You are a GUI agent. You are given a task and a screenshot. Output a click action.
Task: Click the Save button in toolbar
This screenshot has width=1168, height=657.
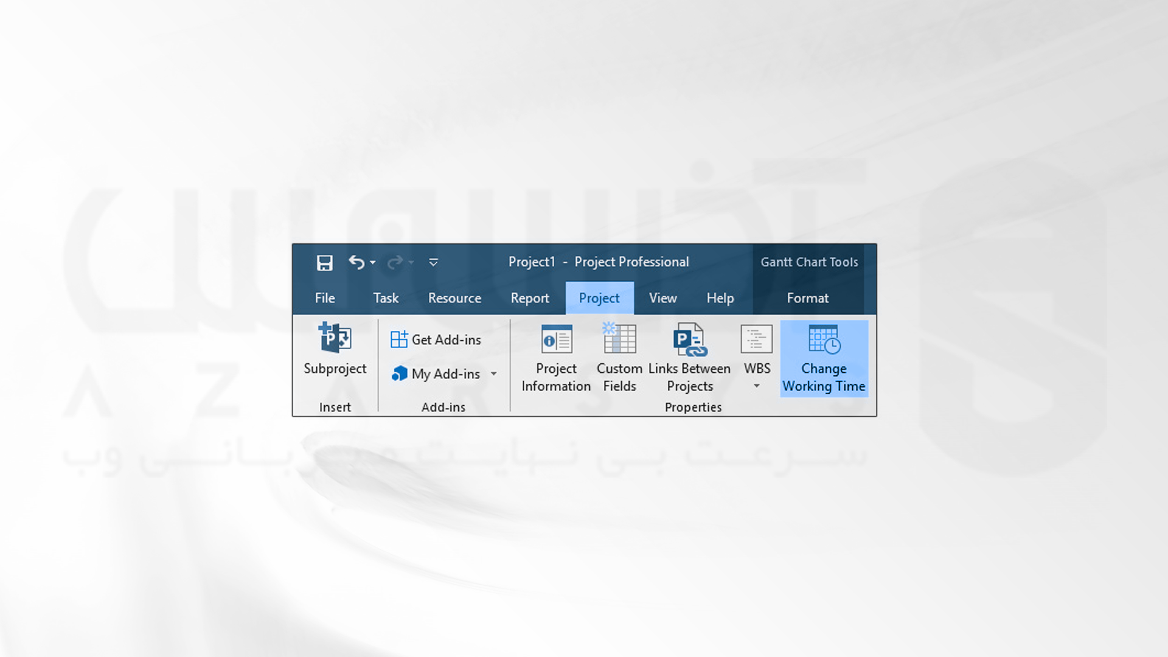pos(324,262)
